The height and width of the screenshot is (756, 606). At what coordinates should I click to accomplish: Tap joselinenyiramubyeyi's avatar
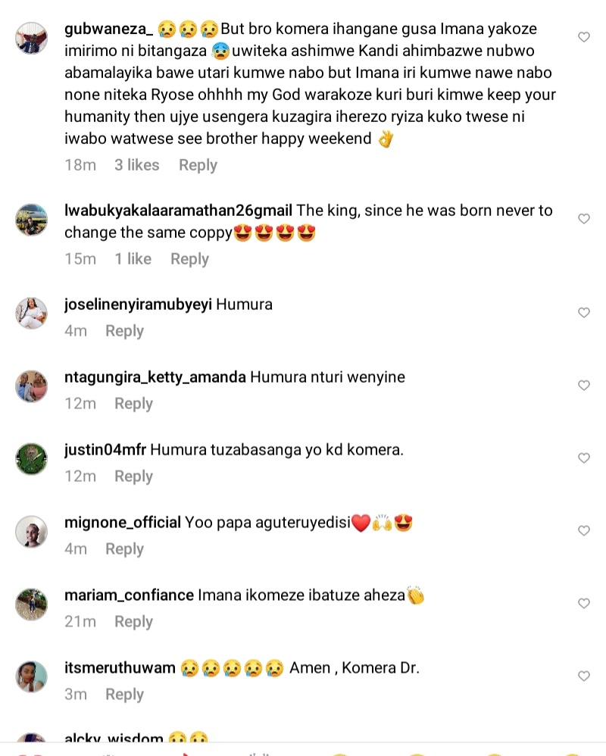(32, 313)
